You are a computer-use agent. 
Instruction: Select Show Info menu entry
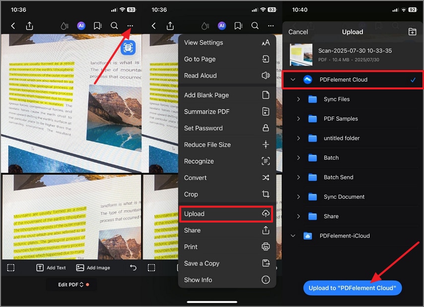(227, 280)
